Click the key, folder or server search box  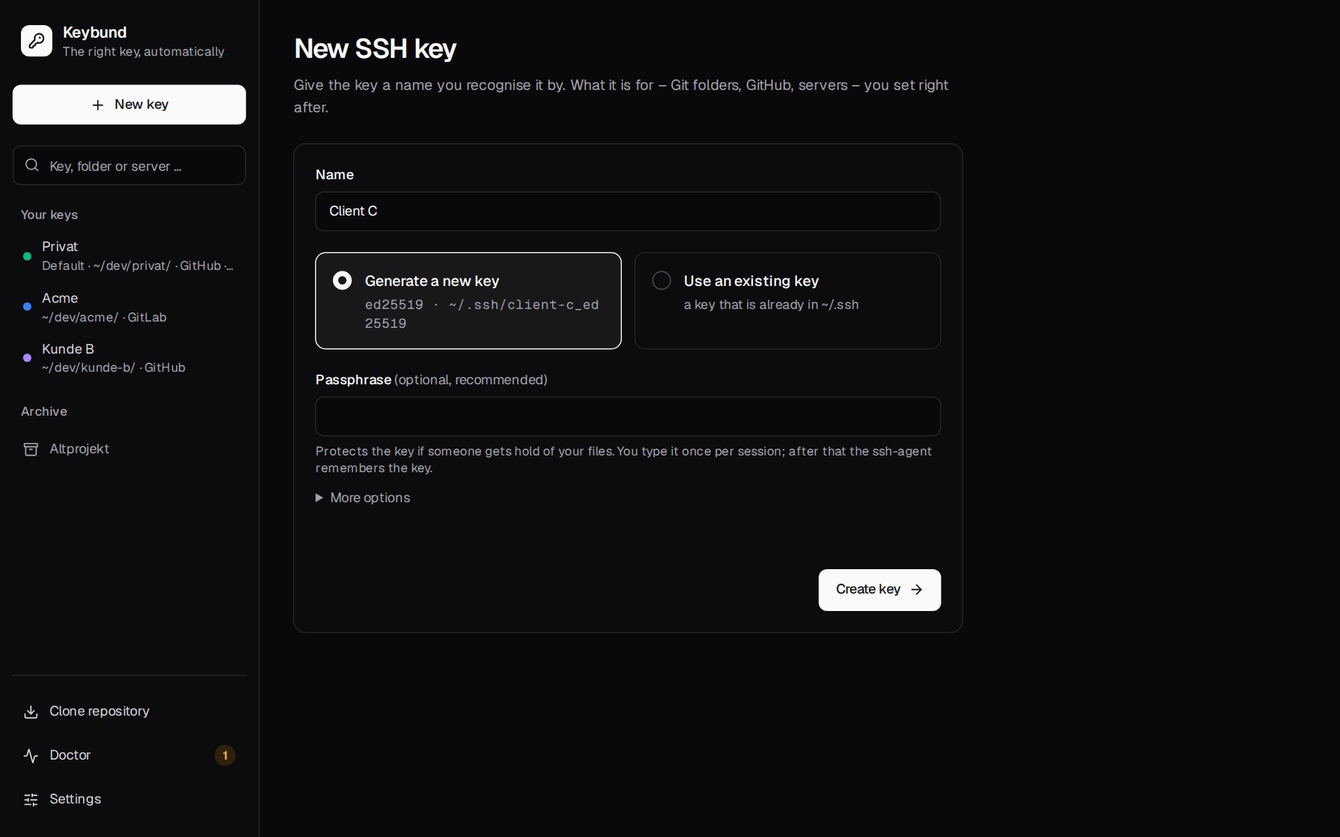tap(129, 165)
